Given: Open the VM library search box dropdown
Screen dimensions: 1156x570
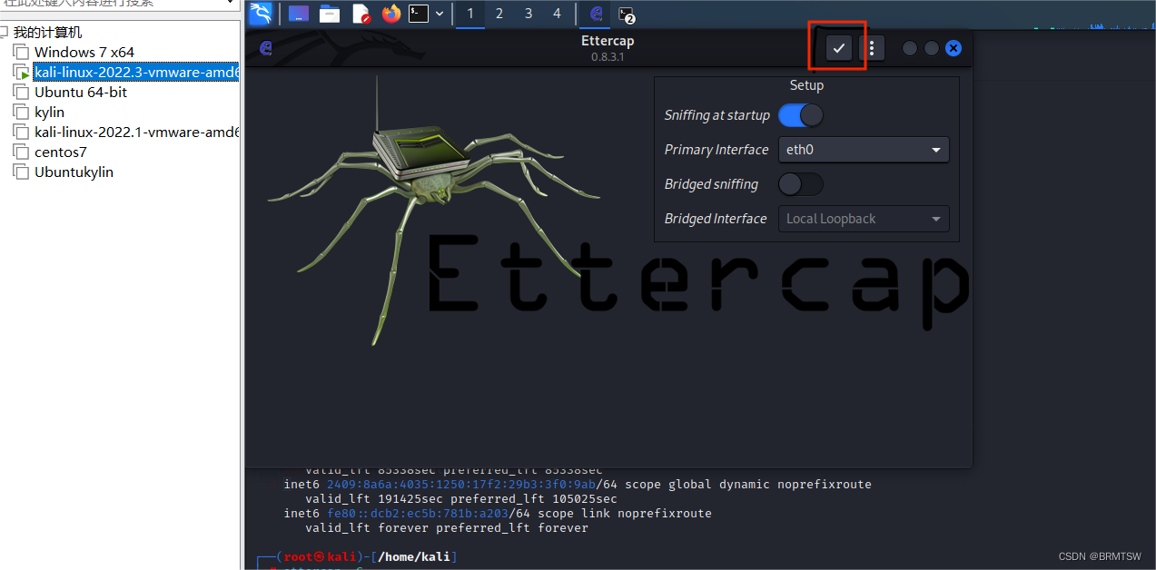Looking at the screenshot, I should coord(232,3).
